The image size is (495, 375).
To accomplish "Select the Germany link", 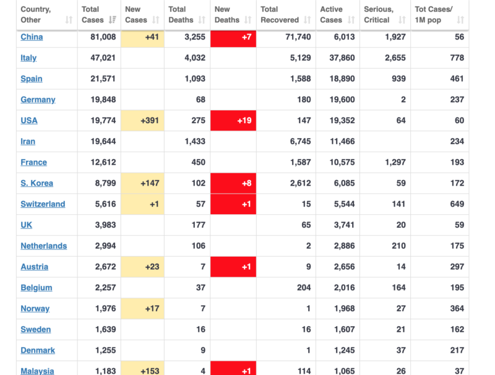I will click(38, 100).
